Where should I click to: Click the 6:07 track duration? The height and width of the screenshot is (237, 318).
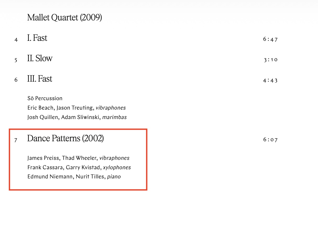coord(270,140)
